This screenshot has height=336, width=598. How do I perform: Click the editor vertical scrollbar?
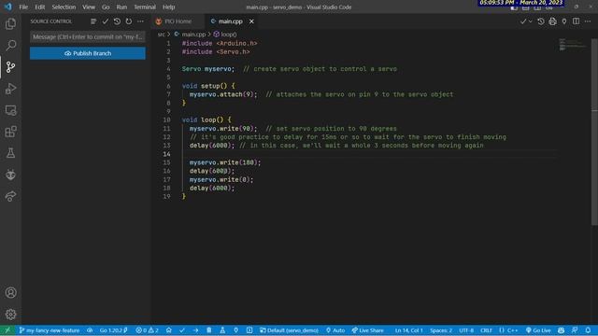coord(594,132)
